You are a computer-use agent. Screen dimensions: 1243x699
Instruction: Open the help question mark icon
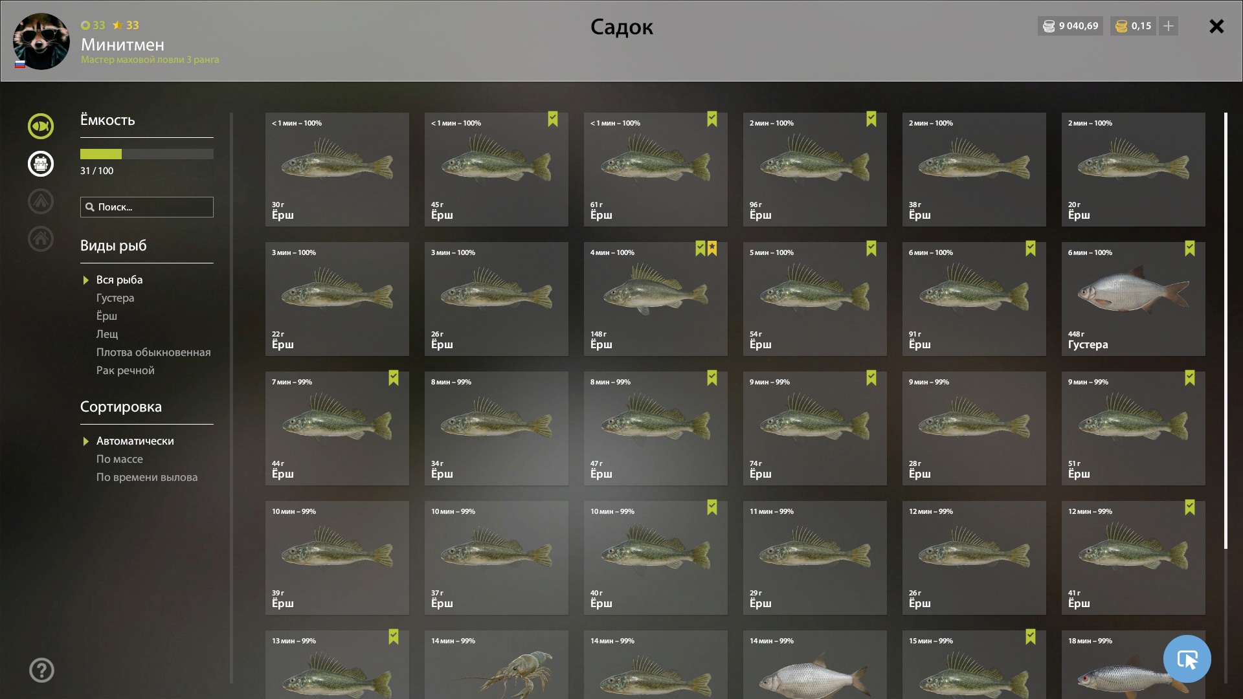coord(41,670)
